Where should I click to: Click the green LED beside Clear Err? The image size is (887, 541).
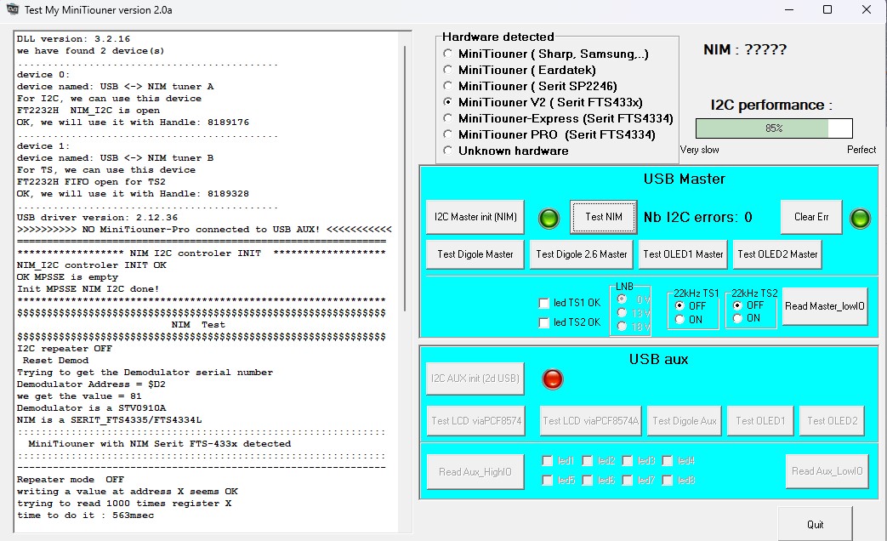[859, 218]
